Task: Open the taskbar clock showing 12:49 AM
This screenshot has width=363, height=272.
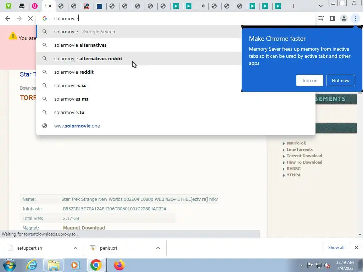Action: (x=345, y=265)
